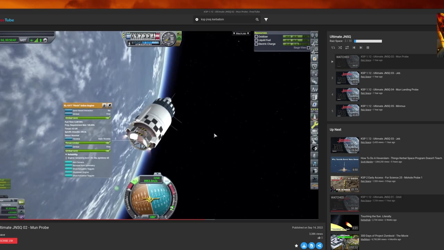
Task: Skip to next playlist video
Action: (361, 48)
